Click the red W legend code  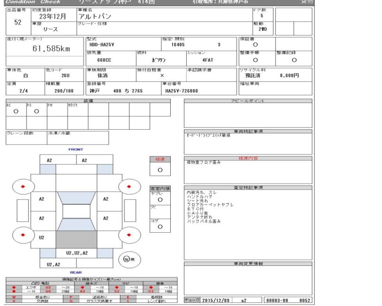[14, 297]
